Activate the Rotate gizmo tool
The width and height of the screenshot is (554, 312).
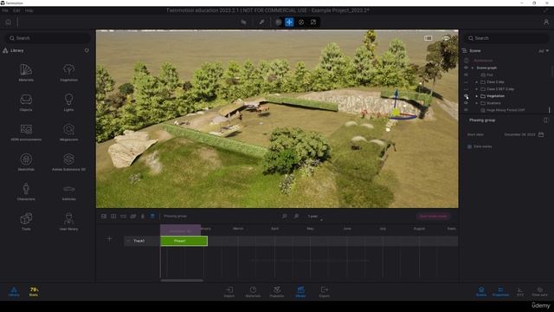[x=301, y=22]
